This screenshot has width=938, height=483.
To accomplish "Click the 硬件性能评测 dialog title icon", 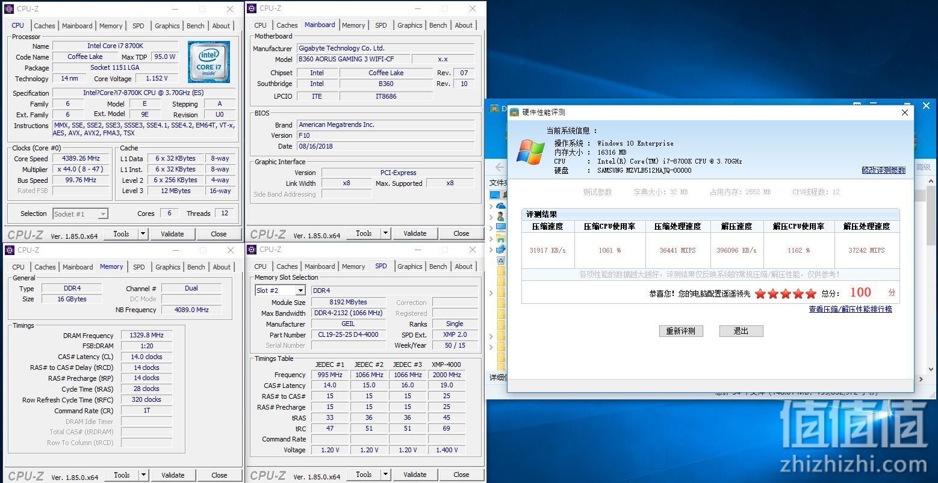I will (x=514, y=112).
